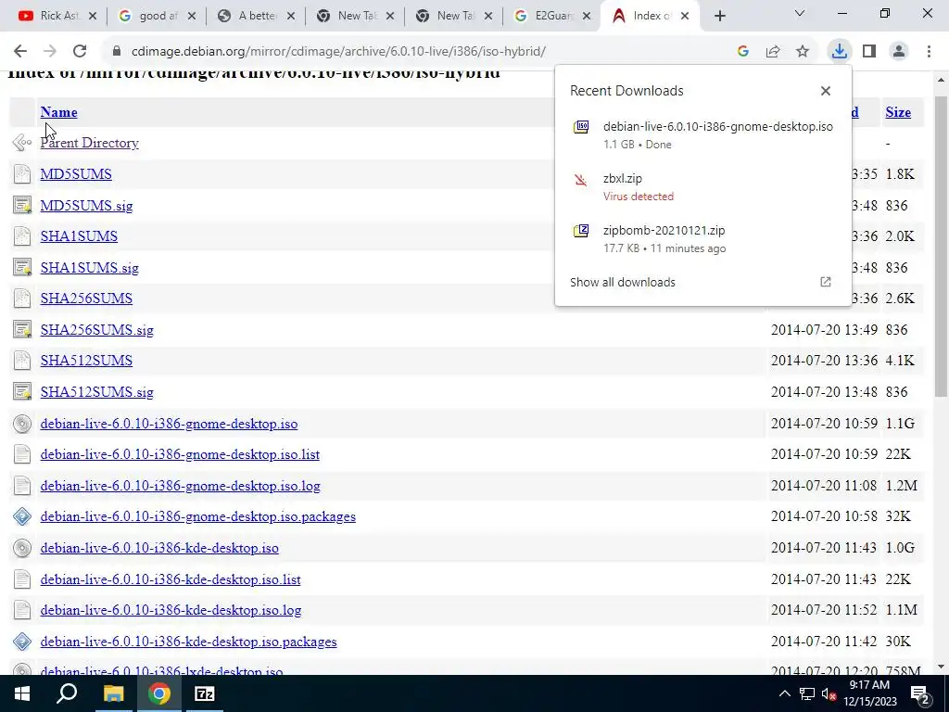This screenshot has width=949, height=712.
Task: Open all downloads in new tab icon
Action: point(826,282)
